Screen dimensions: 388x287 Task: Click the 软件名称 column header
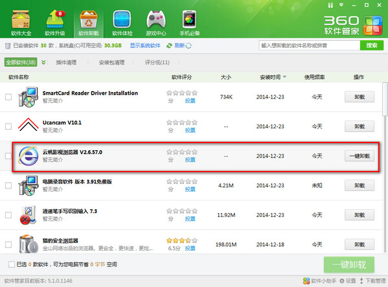(x=19, y=77)
